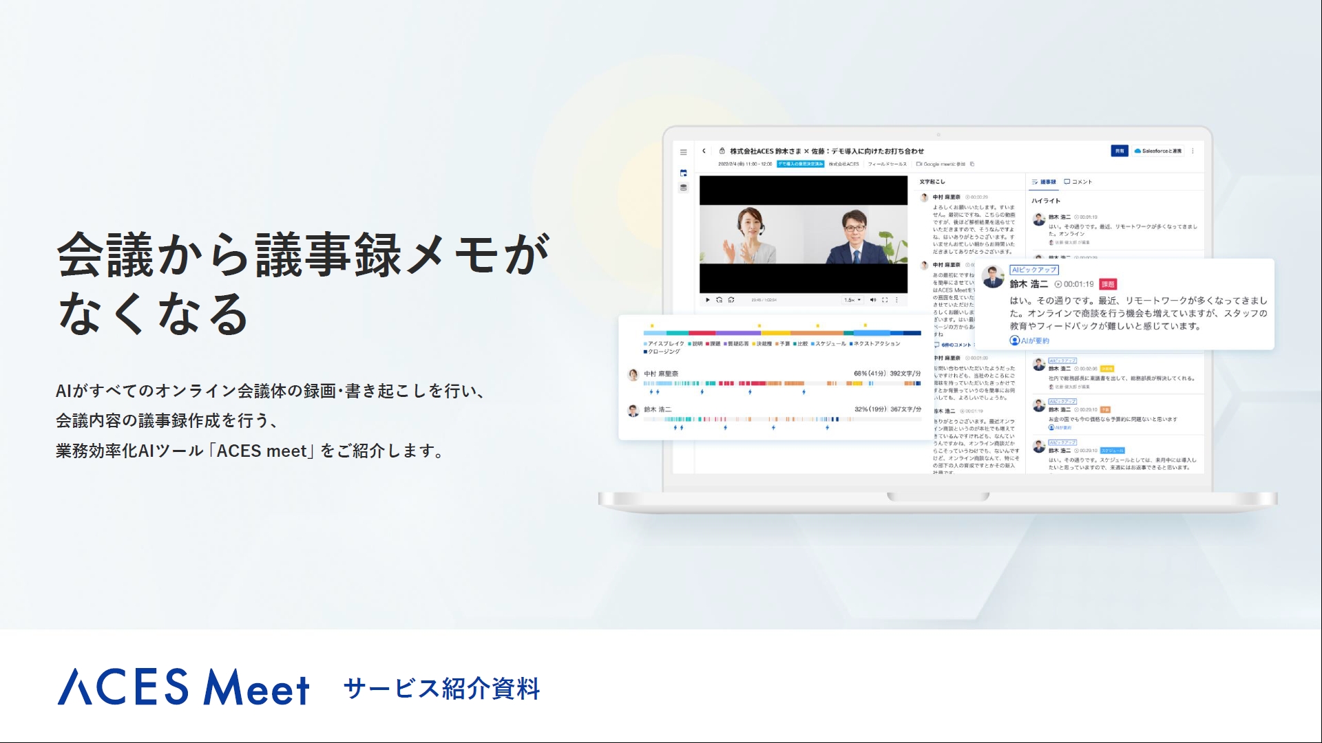Mute the video with the speaker icon
1322x743 pixels.
coord(872,300)
